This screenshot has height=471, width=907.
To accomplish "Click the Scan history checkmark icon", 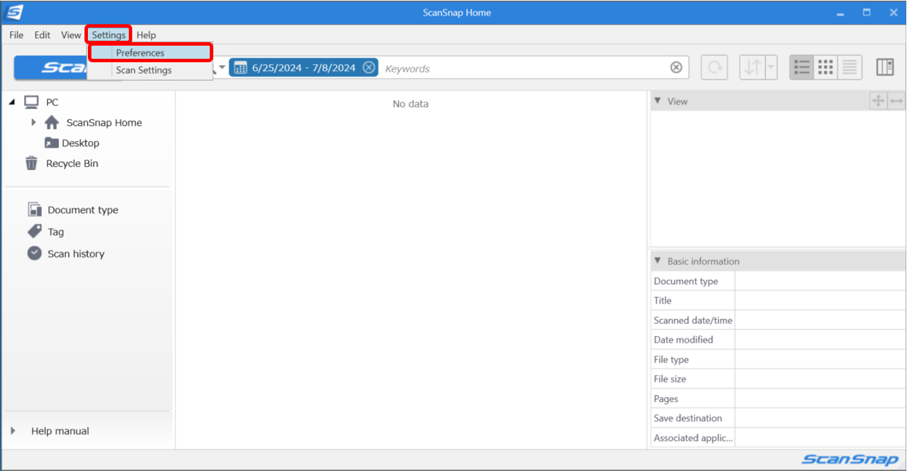I will click(35, 253).
